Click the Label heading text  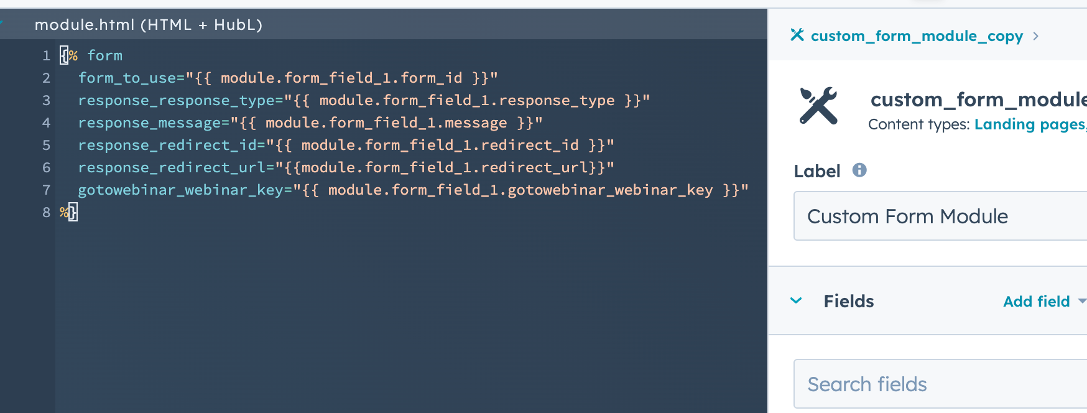tap(817, 170)
